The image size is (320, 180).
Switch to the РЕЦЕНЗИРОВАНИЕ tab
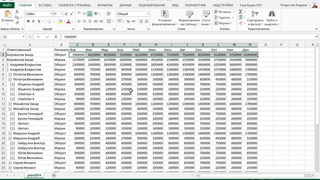[x=151, y=5]
